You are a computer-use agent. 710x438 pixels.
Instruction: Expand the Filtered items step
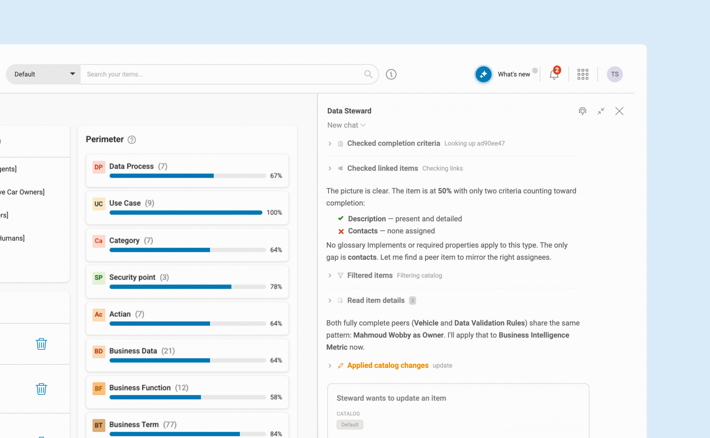[330, 276]
